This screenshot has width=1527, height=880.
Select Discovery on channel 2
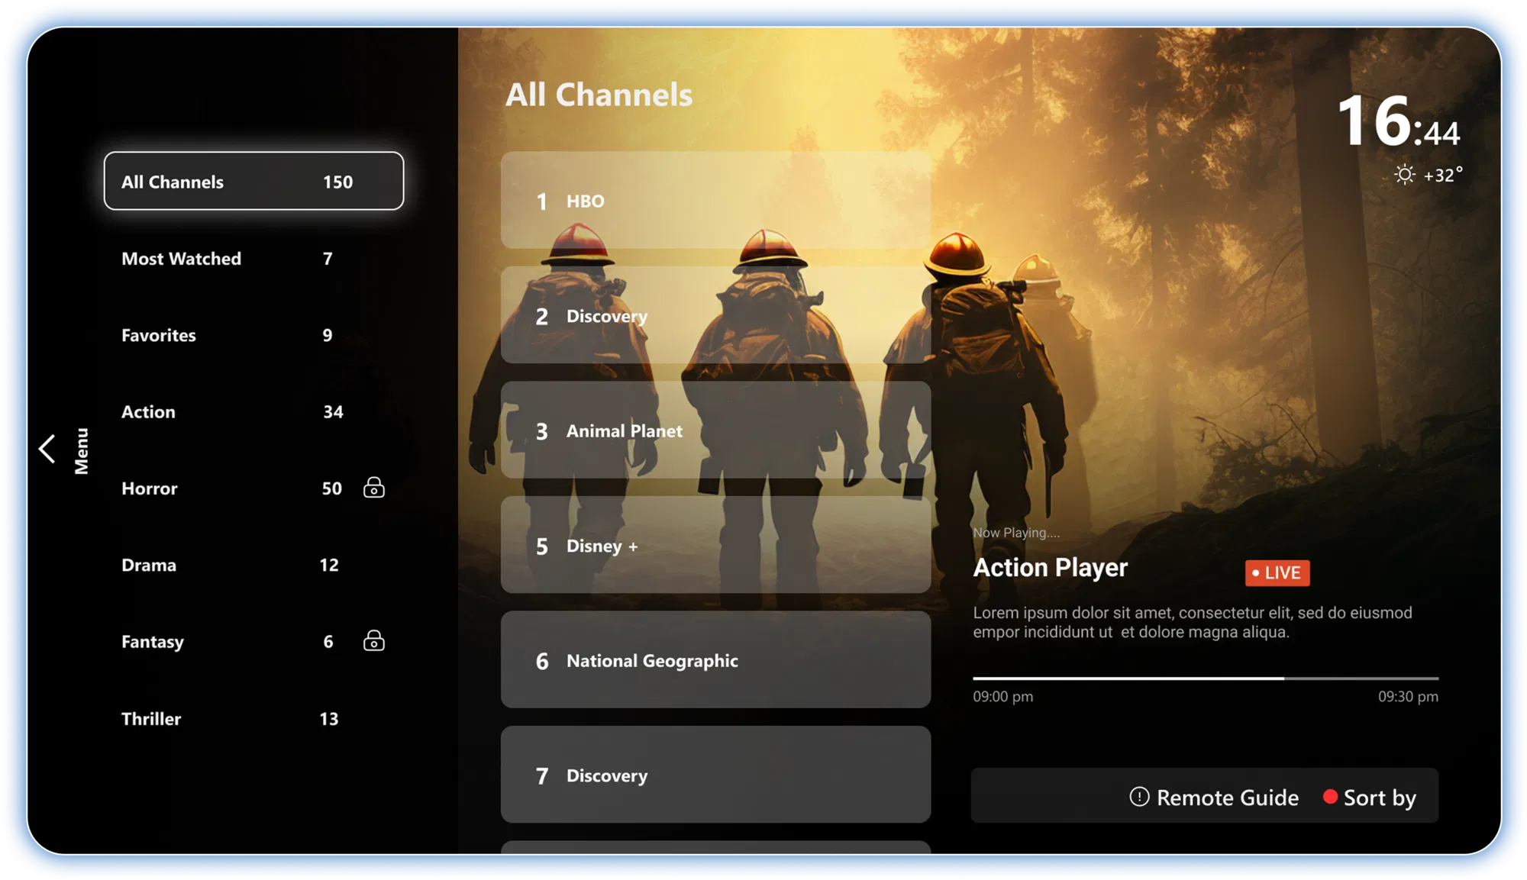pyautogui.click(x=715, y=316)
